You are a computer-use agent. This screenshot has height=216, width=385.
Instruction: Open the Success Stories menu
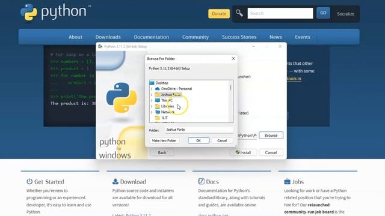click(x=239, y=37)
